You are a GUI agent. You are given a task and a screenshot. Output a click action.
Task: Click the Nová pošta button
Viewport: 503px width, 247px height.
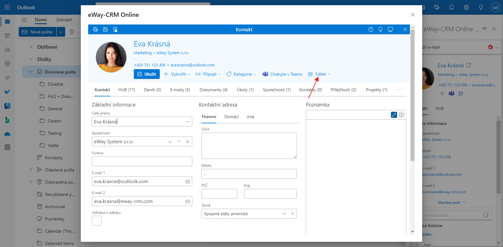38,32
